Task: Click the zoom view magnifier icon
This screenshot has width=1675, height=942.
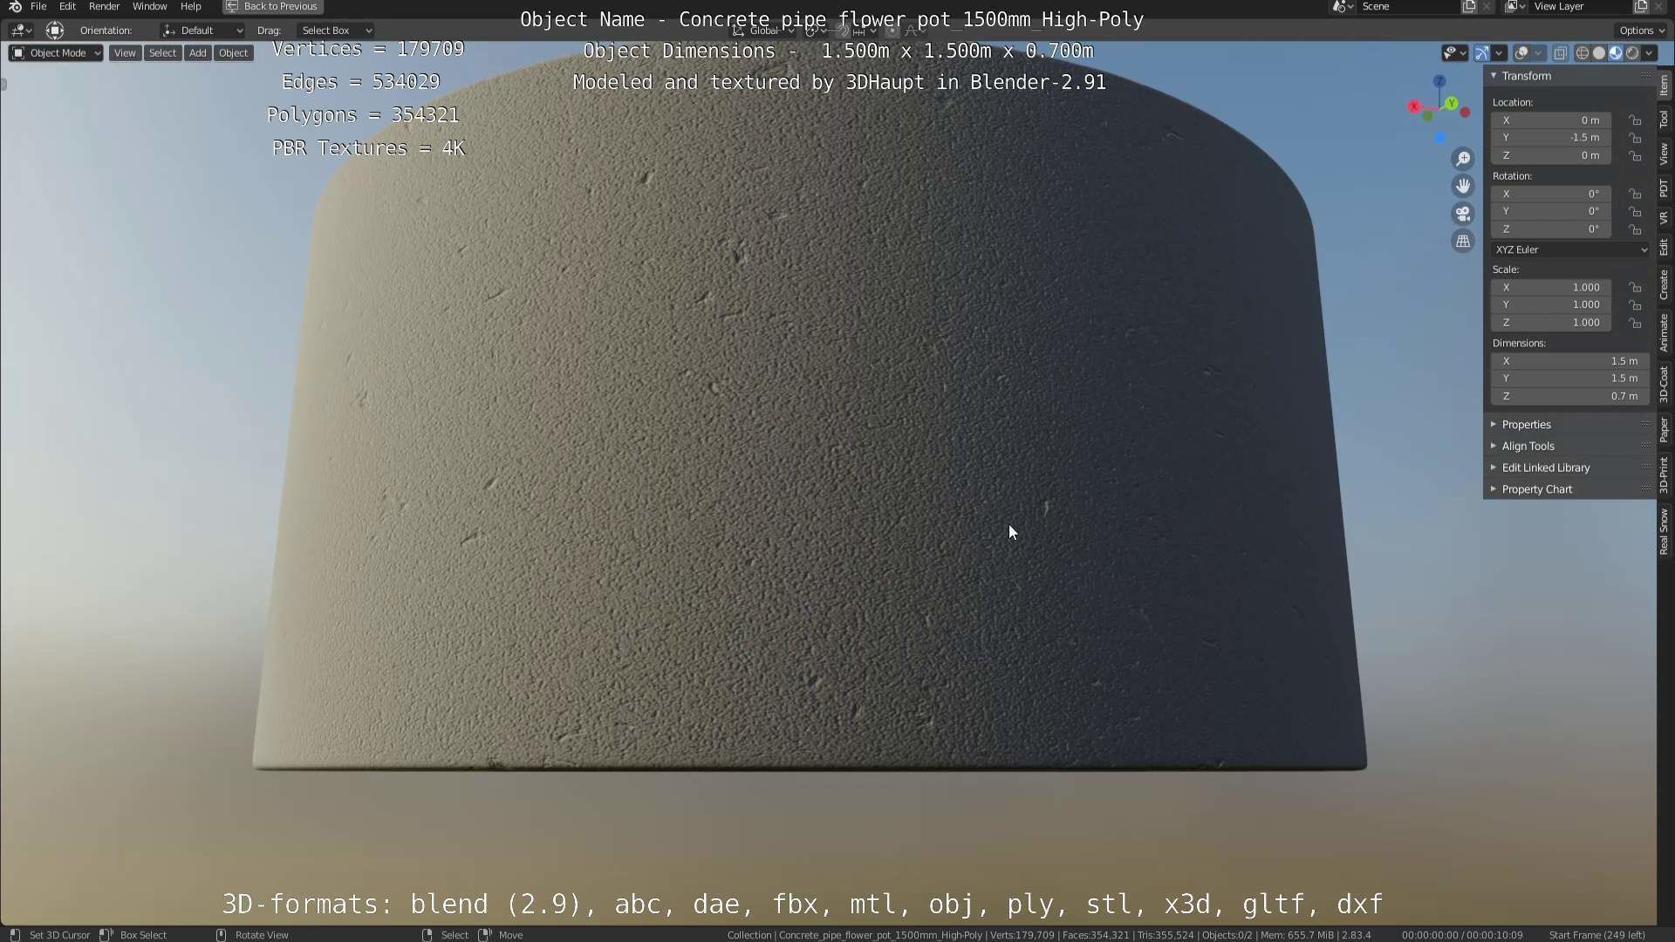Action: 1463,159
